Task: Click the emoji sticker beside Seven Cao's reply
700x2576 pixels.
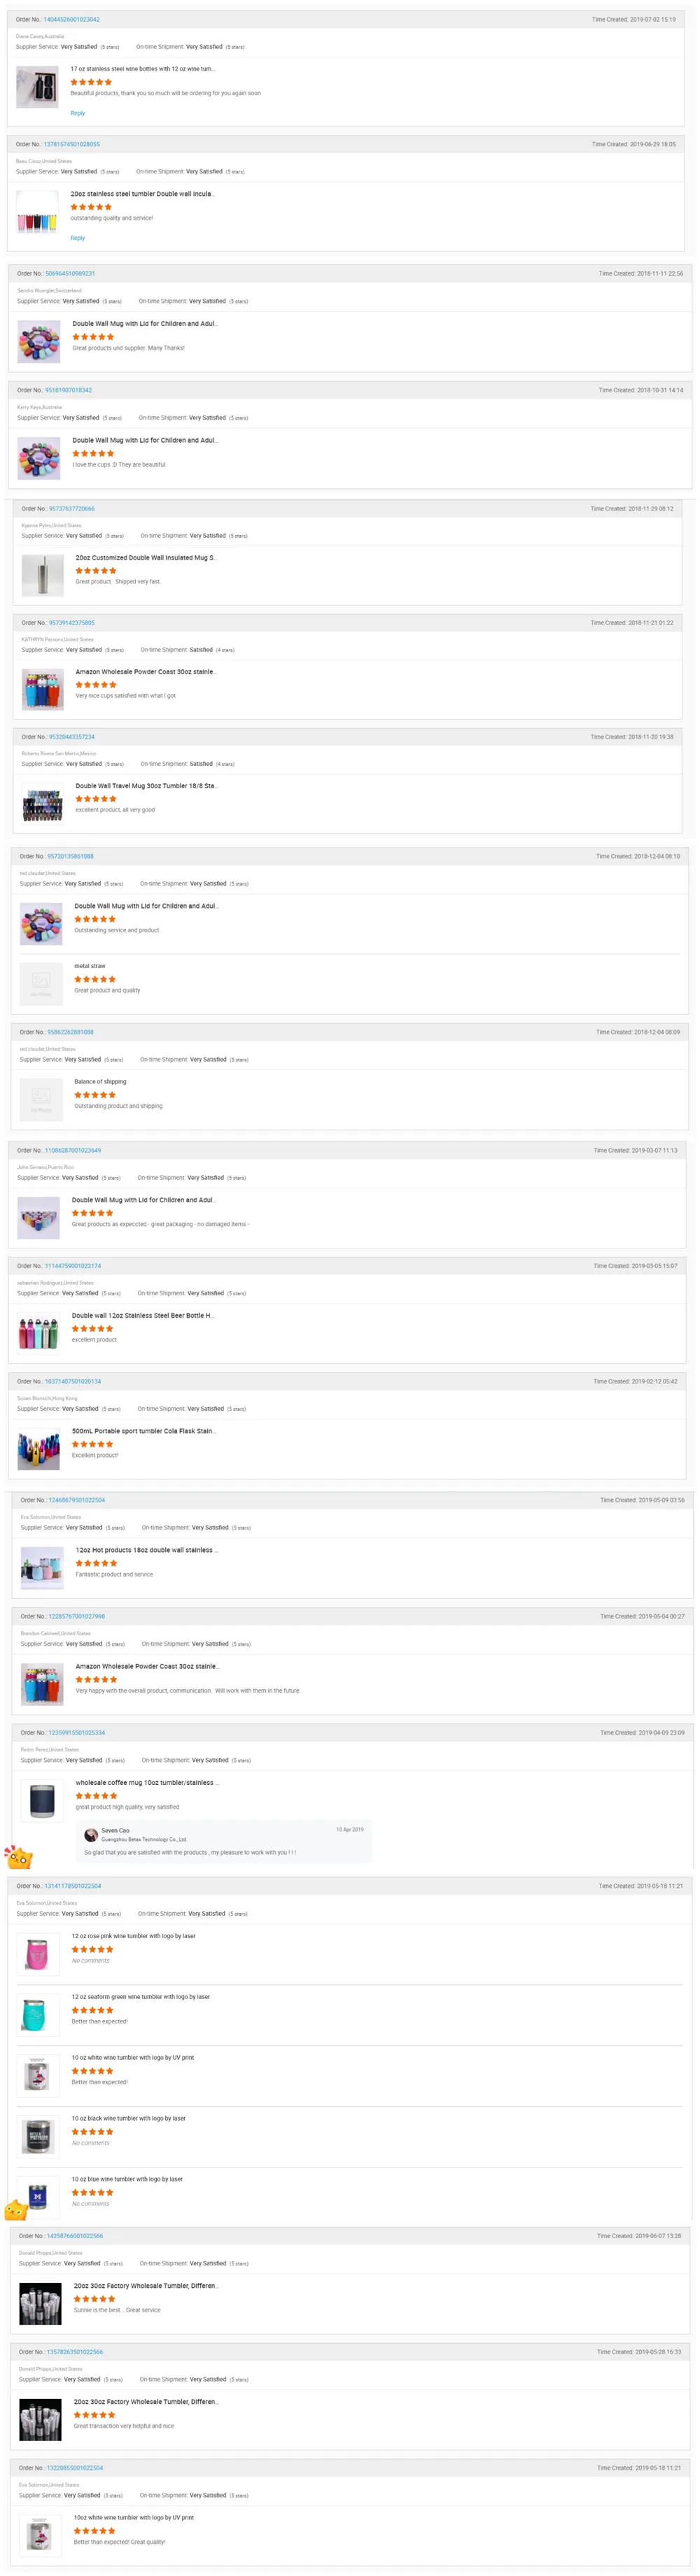Action: pos(19,1858)
